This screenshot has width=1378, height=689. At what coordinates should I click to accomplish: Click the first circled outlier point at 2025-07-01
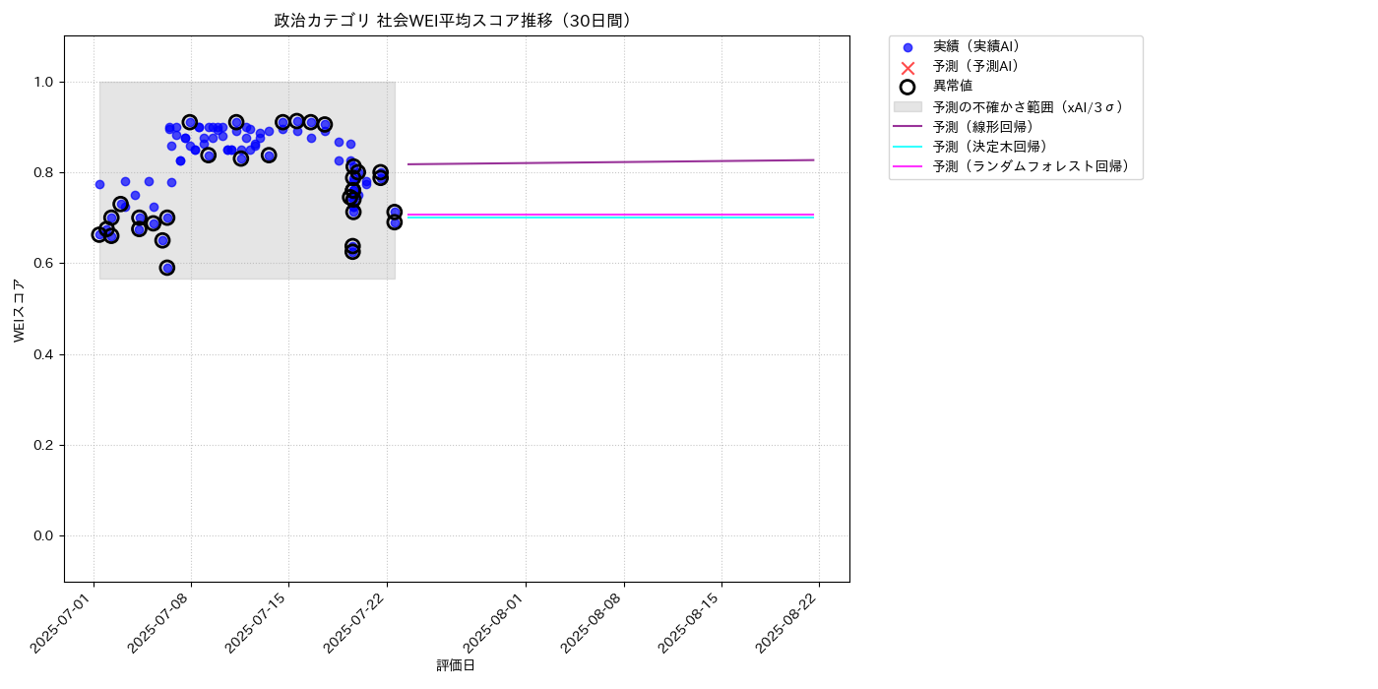98,234
